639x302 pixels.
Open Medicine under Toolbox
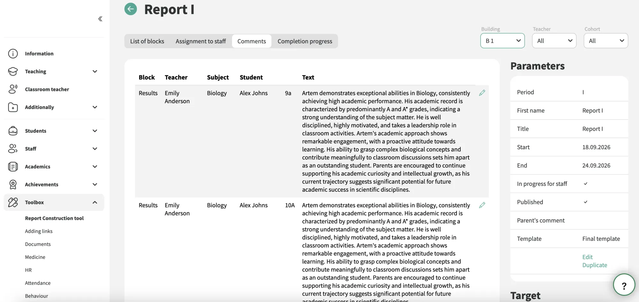pos(35,257)
